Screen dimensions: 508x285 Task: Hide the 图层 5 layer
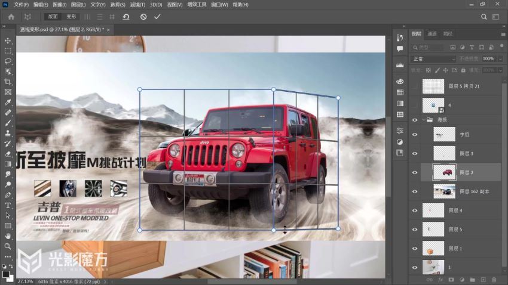415,230
